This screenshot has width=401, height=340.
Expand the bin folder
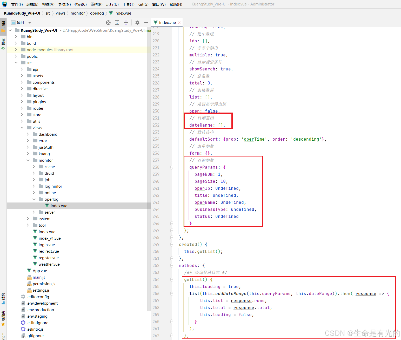click(x=16, y=37)
